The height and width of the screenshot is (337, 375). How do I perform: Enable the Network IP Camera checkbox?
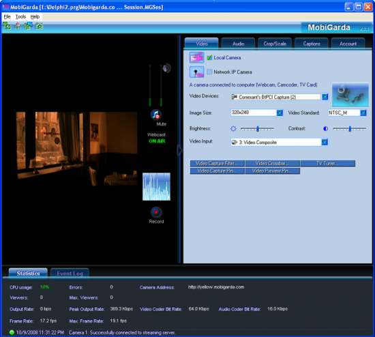[209, 72]
